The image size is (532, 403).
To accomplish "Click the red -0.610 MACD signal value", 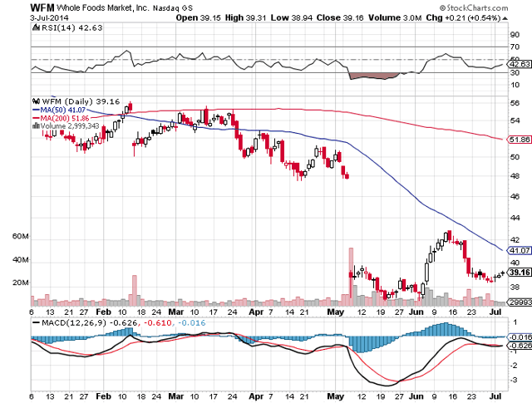I will point(158,322).
